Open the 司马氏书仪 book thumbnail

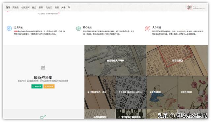point(177,61)
